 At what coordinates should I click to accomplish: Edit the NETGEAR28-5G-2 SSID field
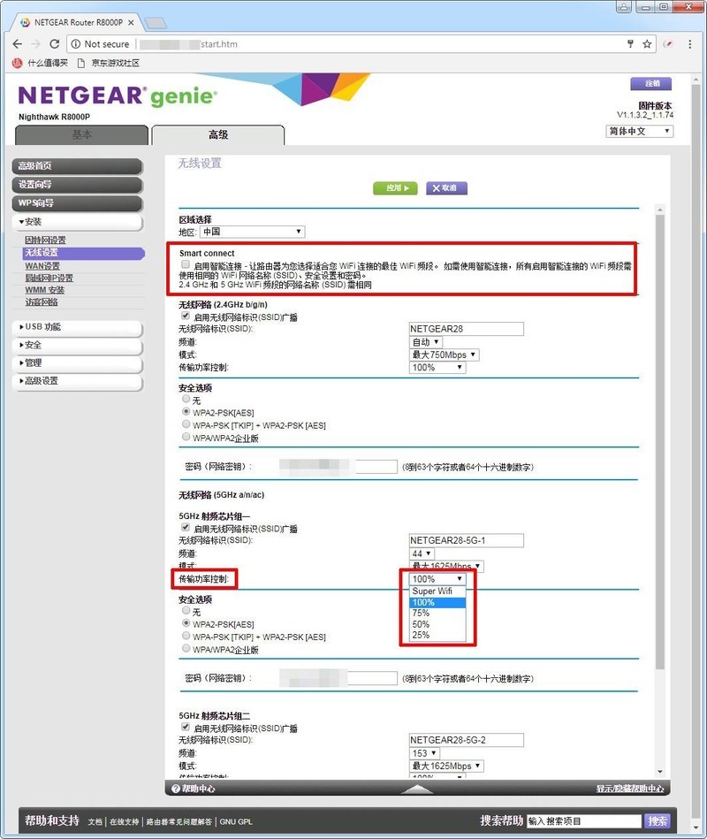[466, 740]
